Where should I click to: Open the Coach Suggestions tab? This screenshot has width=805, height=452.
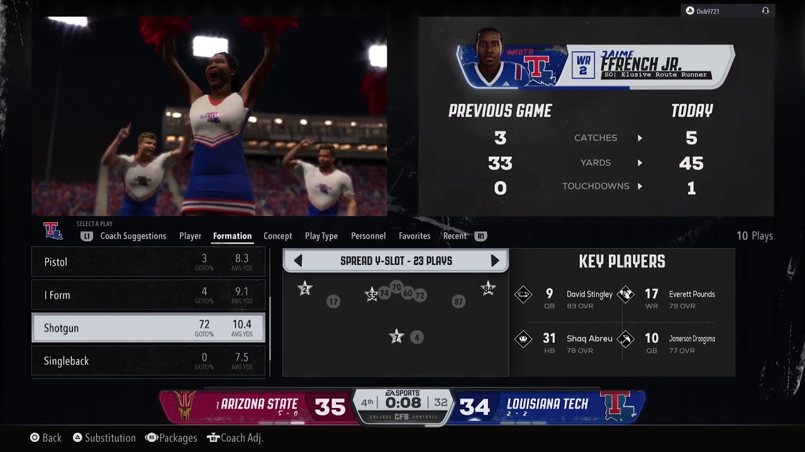(133, 236)
